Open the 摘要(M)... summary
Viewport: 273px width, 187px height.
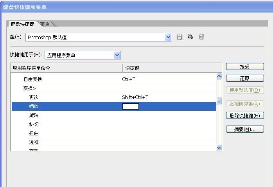click(245, 129)
